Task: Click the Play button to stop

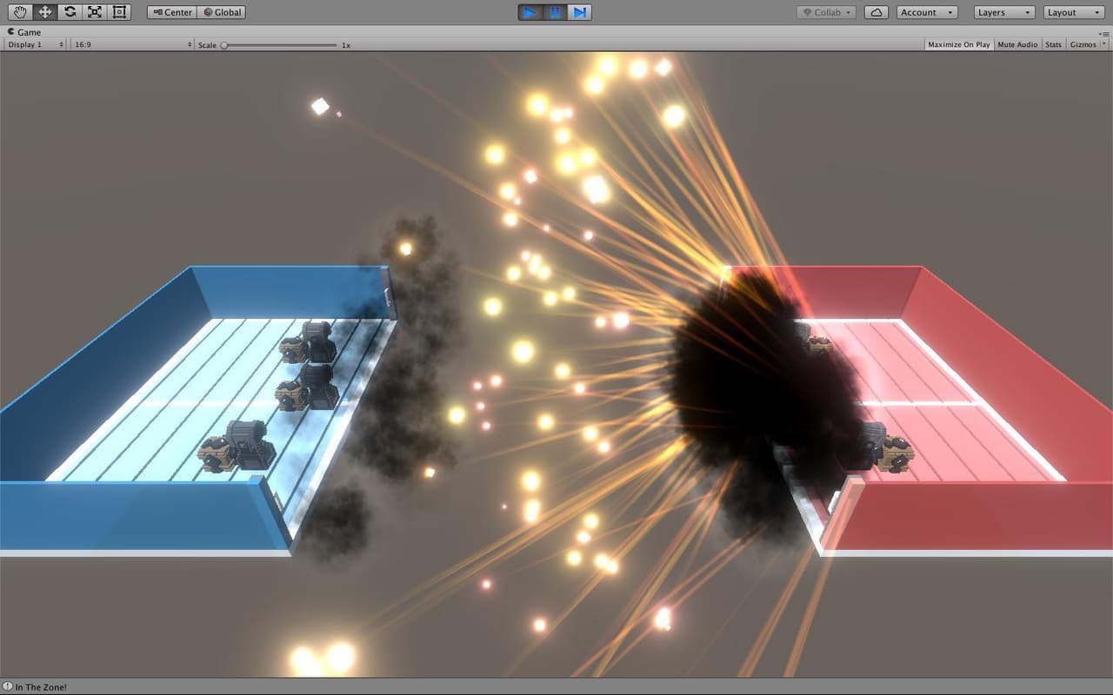Action: 530,12
